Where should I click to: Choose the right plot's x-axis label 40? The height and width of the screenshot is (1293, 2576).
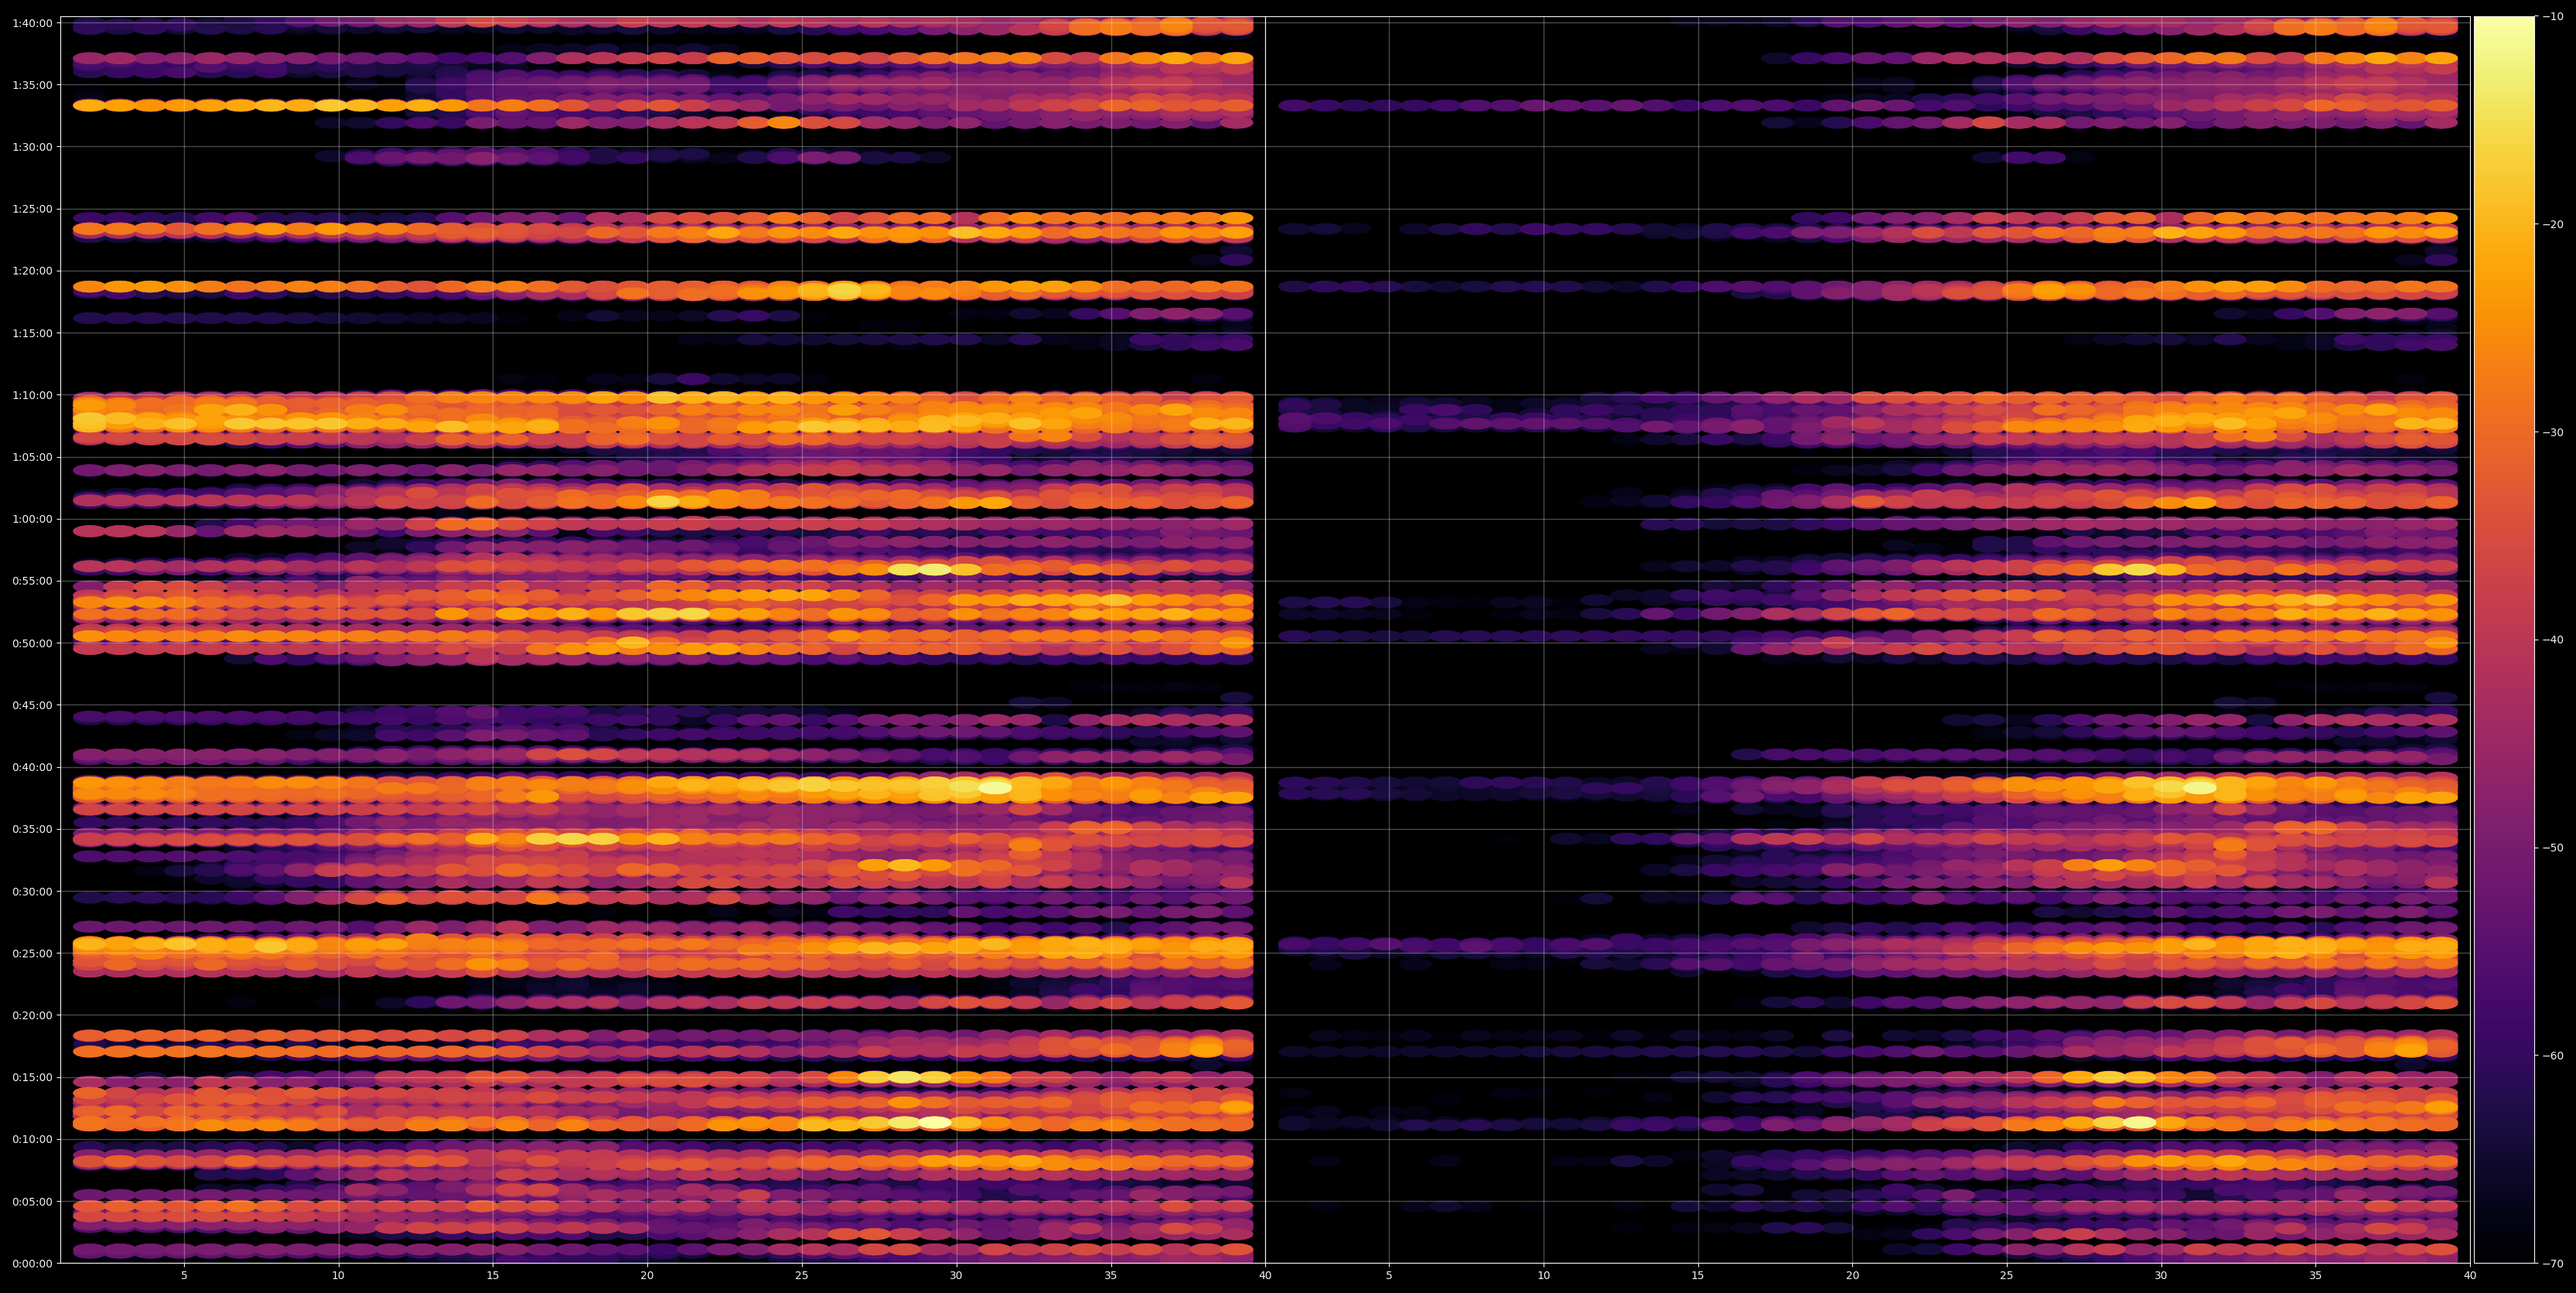[2470, 1276]
